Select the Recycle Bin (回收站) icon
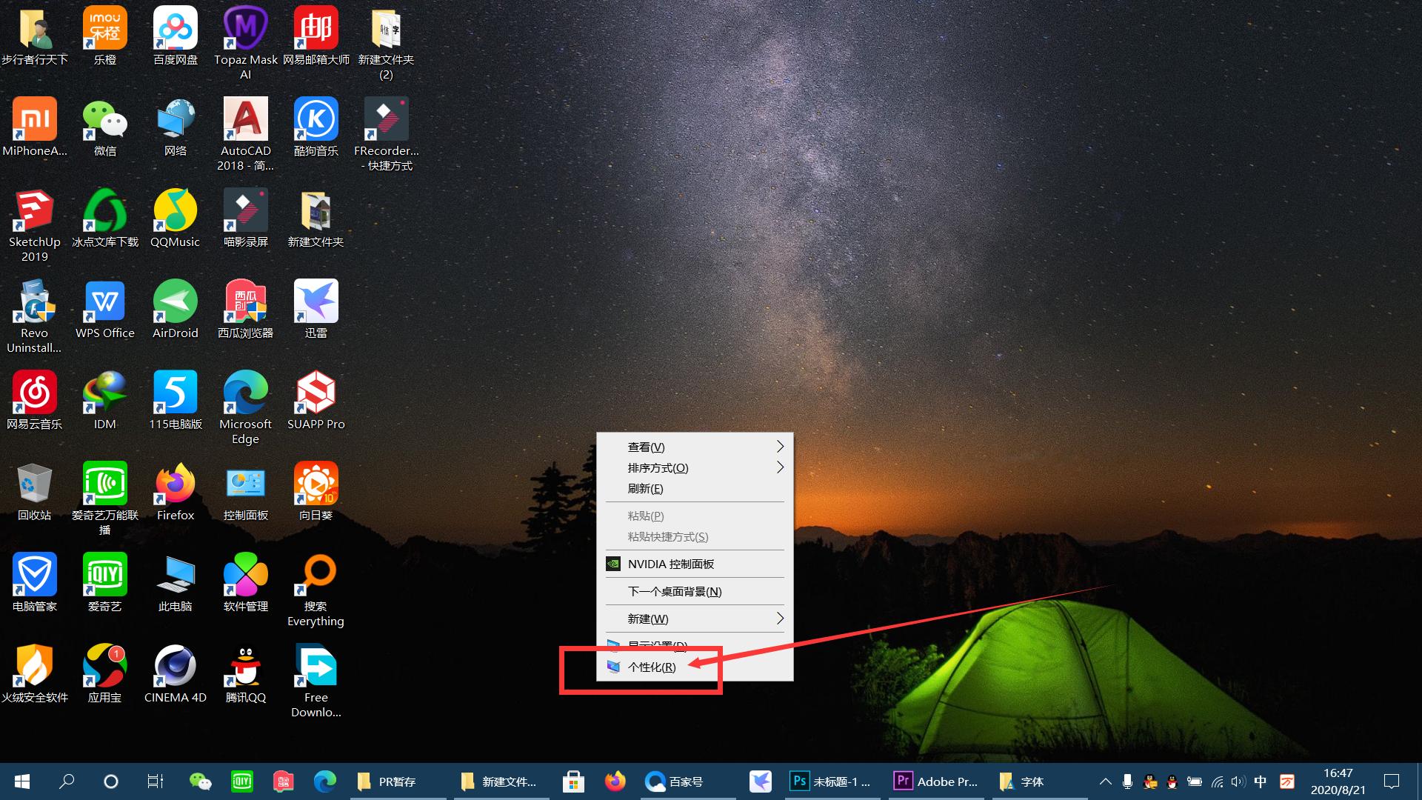1422x800 pixels. coord(34,484)
